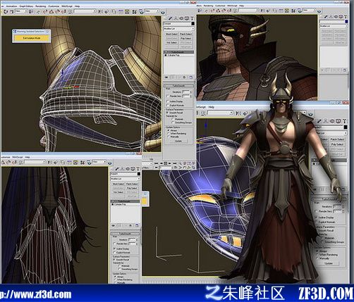
Task: Open Animation menu in helmet window
Action: (x=11, y=6)
